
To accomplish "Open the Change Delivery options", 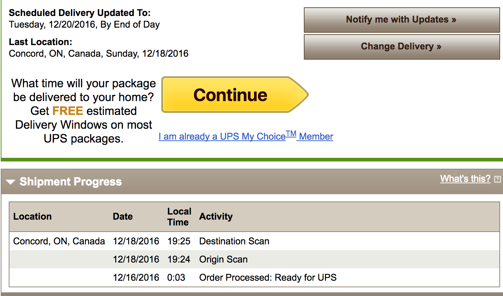I will (402, 47).
